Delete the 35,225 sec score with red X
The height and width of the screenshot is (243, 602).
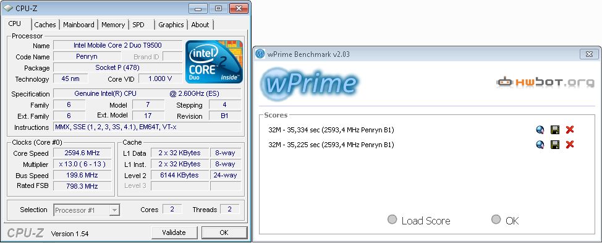(570, 144)
